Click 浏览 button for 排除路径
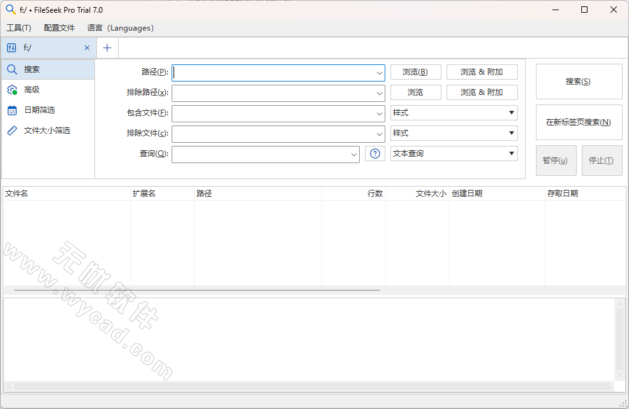Image resolution: width=629 pixels, height=409 pixels. point(415,92)
